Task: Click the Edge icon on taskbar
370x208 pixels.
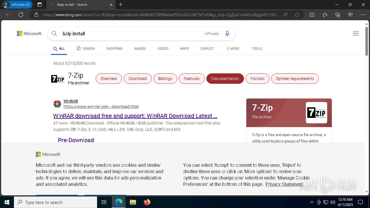Action: (119, 202)
